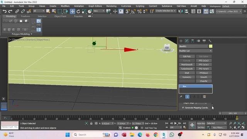Viewport: 247px width, 139px height.
Task: Open the Utilities wrench panel tab
Action: pos(210,41)
